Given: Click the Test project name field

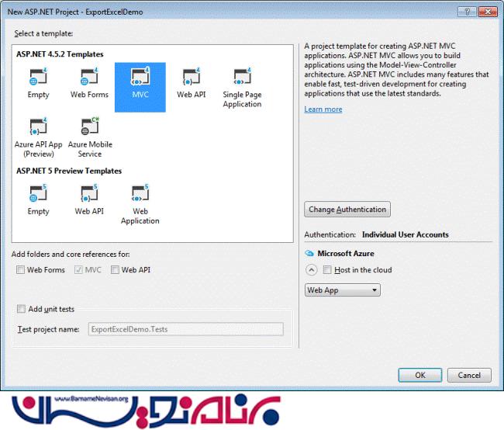Looking at the screenshot, I should tap(186, 329).
